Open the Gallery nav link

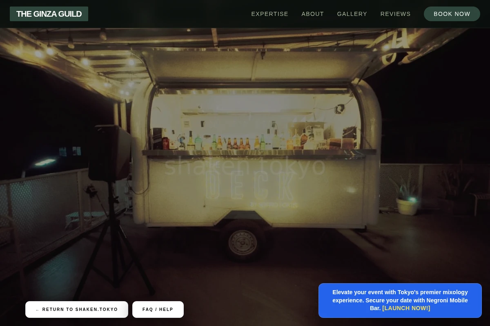[x=352, y=14]
